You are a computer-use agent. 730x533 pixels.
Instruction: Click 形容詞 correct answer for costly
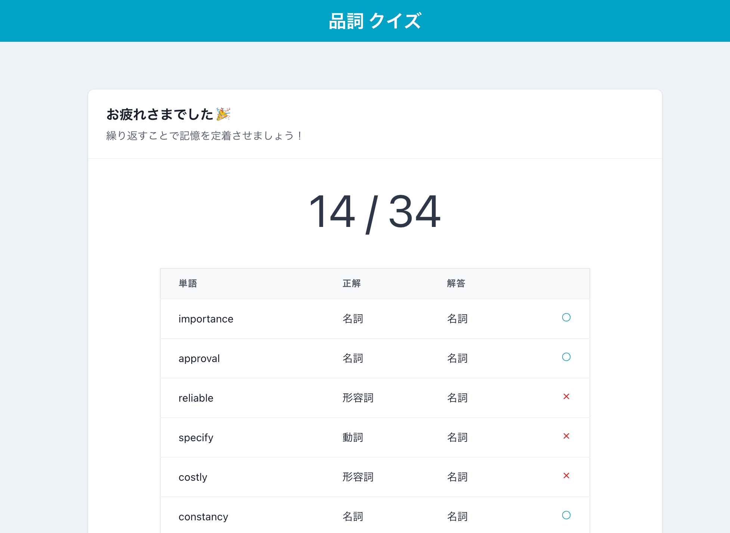click(x=358, y=477)
